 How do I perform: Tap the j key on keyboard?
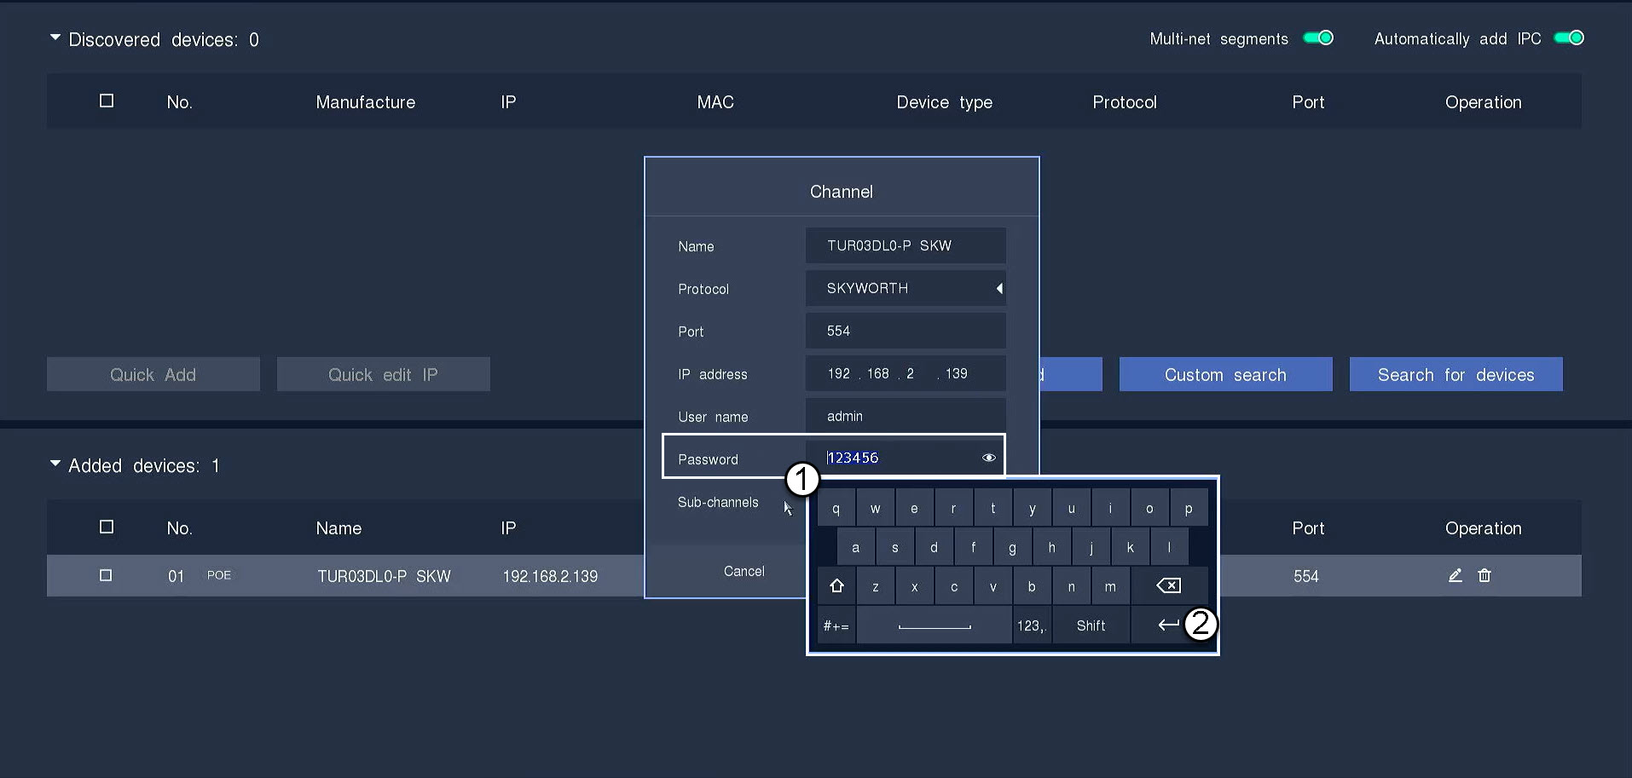tap(1091, 547)
